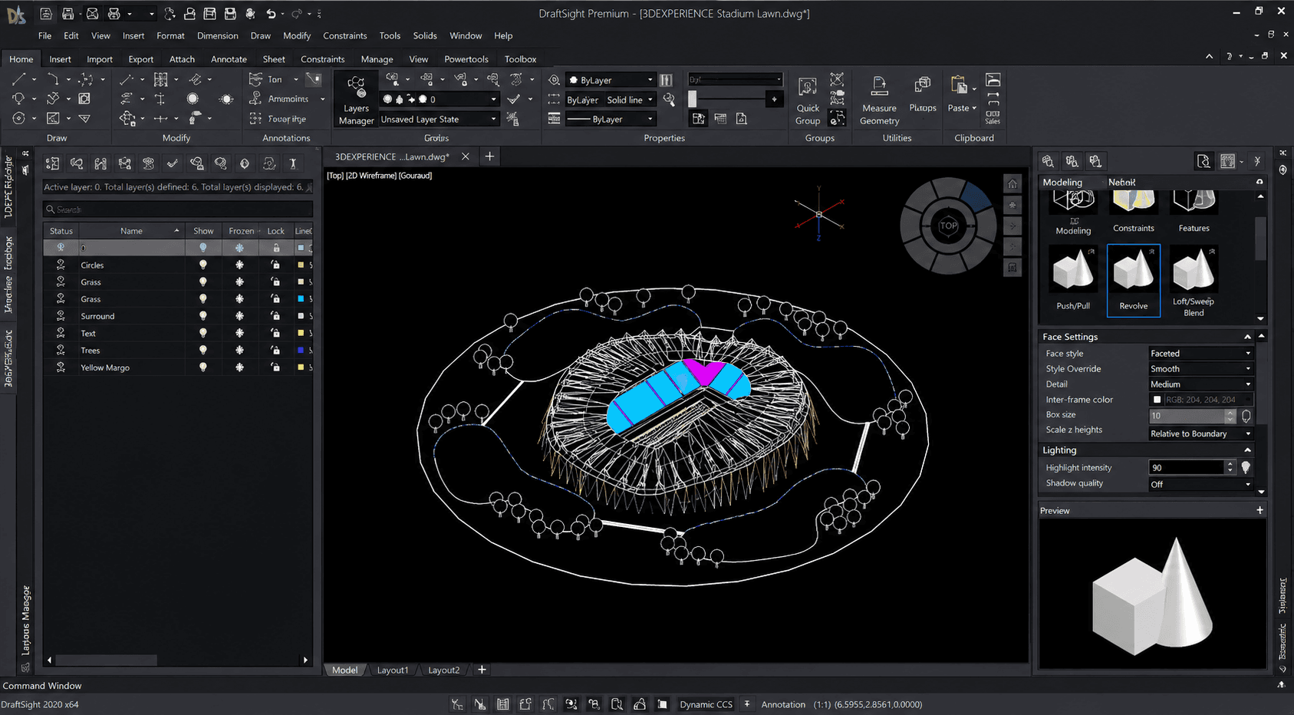Click the Annotation status button
The width and height of the screenshot is (1294, 715).
(x=783, y=704)
